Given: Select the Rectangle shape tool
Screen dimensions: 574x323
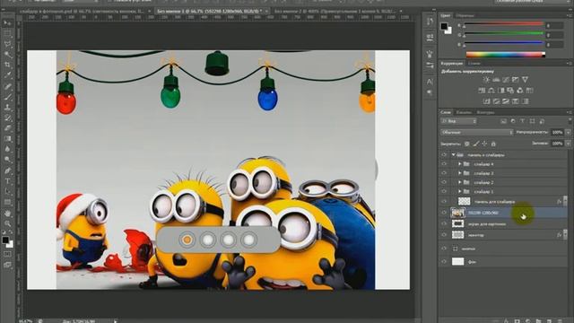Looking at the screenshot, I should (x=7, y=202).
